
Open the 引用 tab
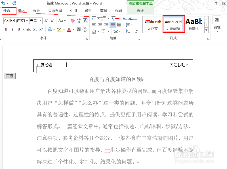[73, 11]
